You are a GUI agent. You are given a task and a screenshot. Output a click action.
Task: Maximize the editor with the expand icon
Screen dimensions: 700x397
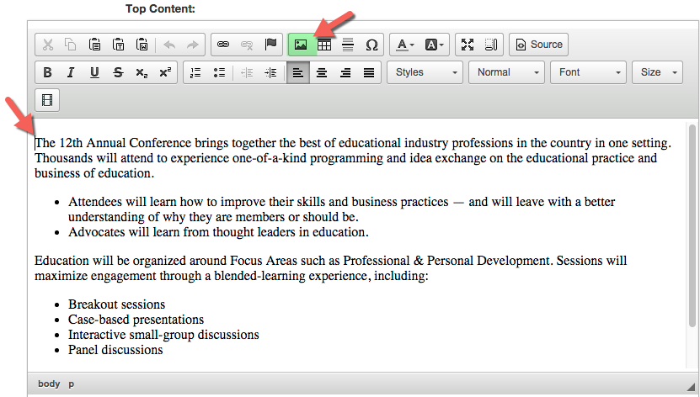tap(468, 45)
